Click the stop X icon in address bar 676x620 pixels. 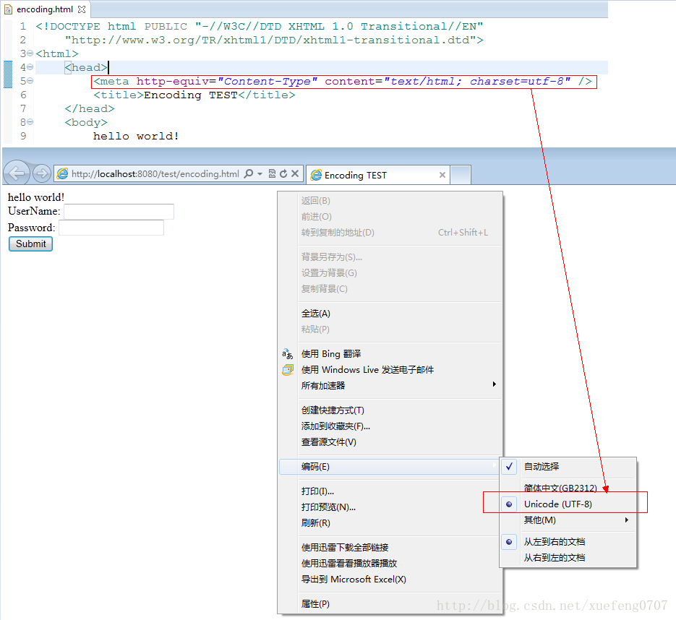tap(295, 173)
